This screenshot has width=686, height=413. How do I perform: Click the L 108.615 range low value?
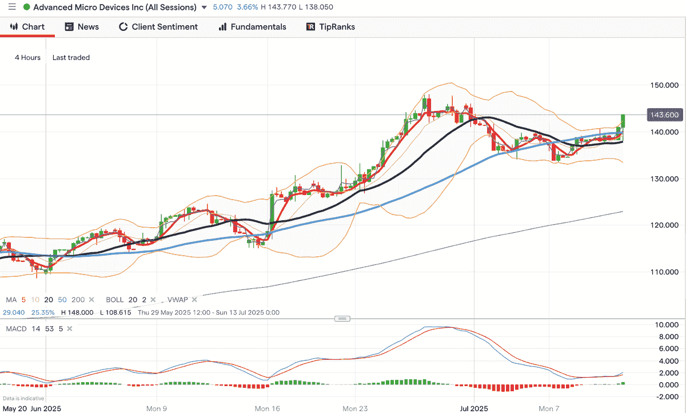tap(115, 313)
